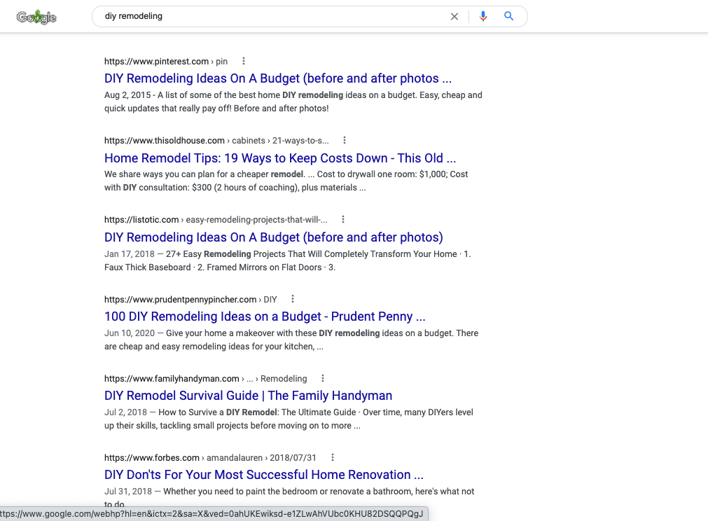
Task: Open the three-dot menu on the Pinterest result
Action: pos(243,61)
